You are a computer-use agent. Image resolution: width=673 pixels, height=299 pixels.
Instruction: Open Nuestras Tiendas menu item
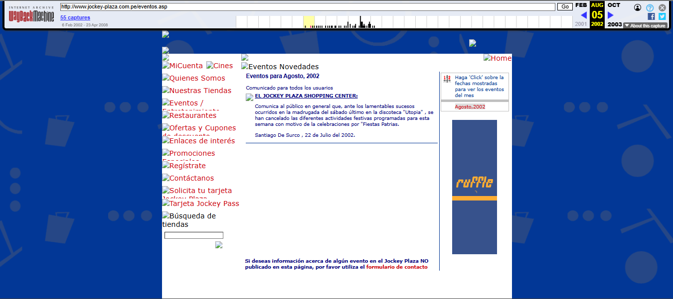click(x=200, y=91)
